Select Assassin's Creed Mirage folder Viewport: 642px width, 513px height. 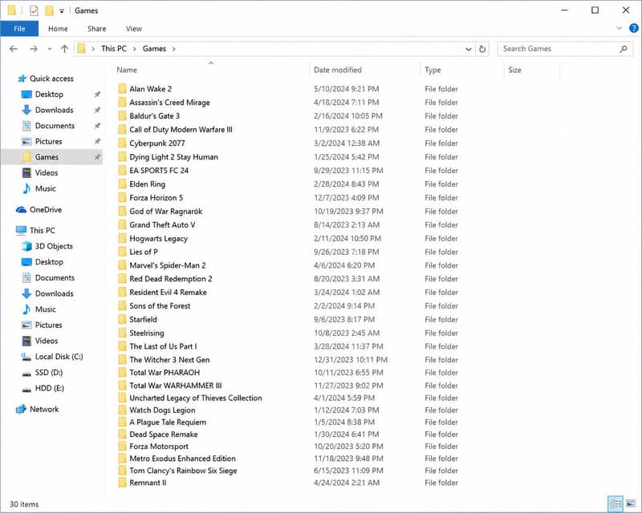coord(169,103)
